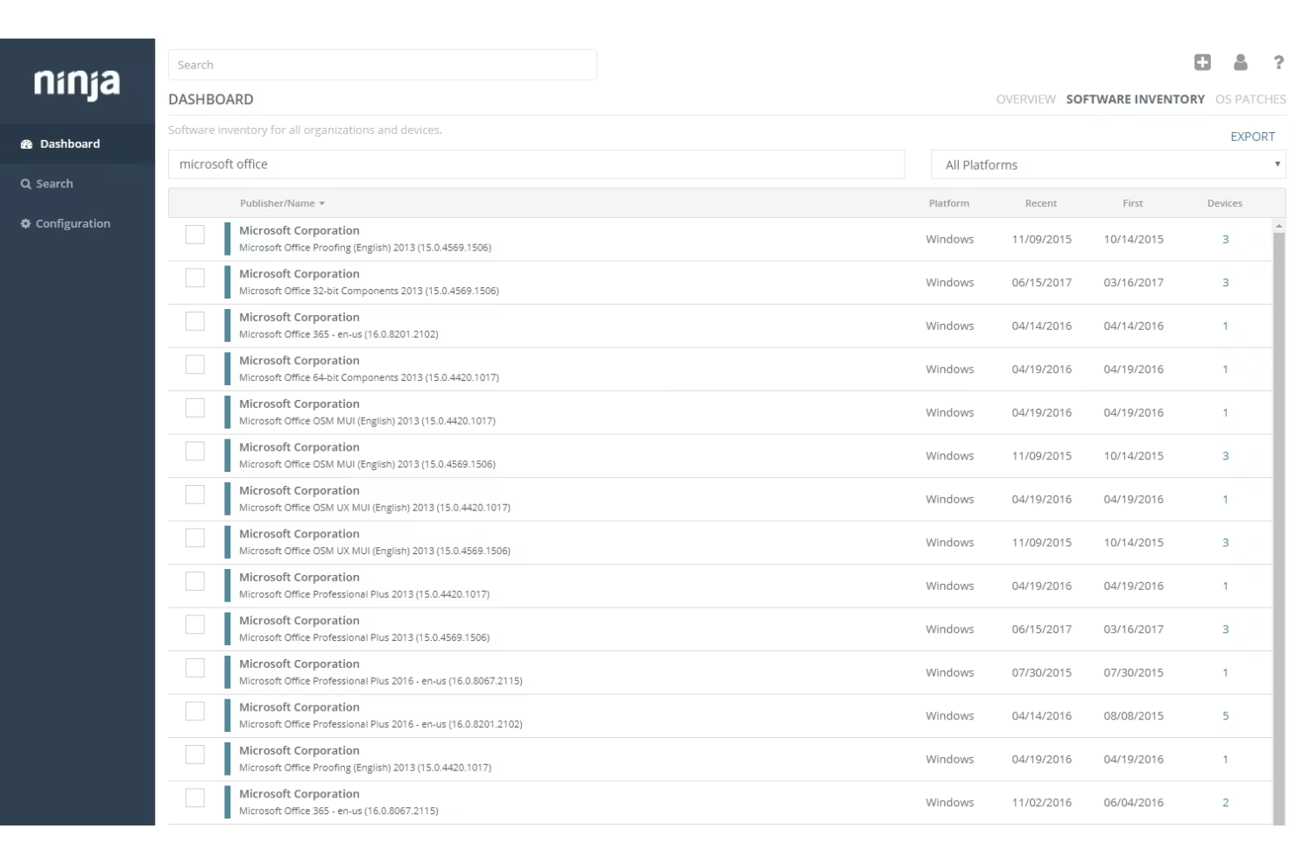Click the 'microsoft office' filter field

pyautogui.click(x=536, y=165)
